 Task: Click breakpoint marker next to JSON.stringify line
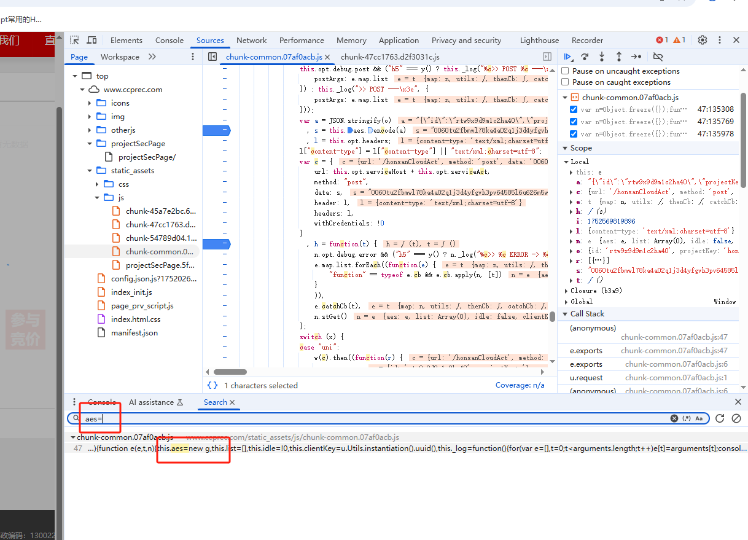(216, 130)
